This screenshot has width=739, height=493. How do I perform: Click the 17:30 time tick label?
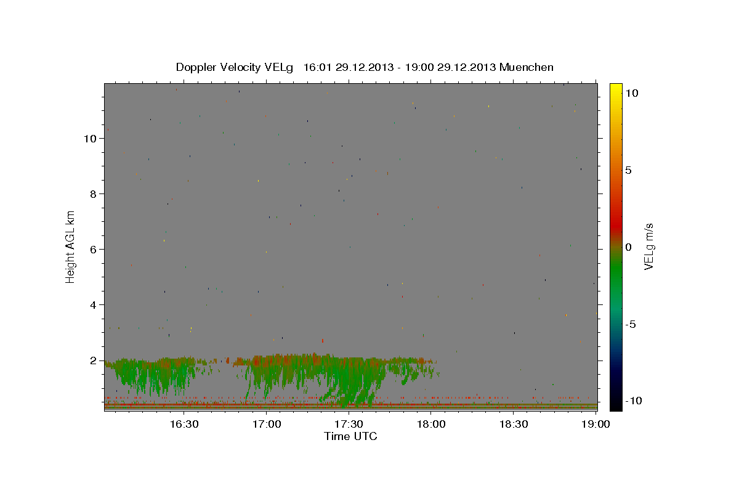tap(348, 424)
